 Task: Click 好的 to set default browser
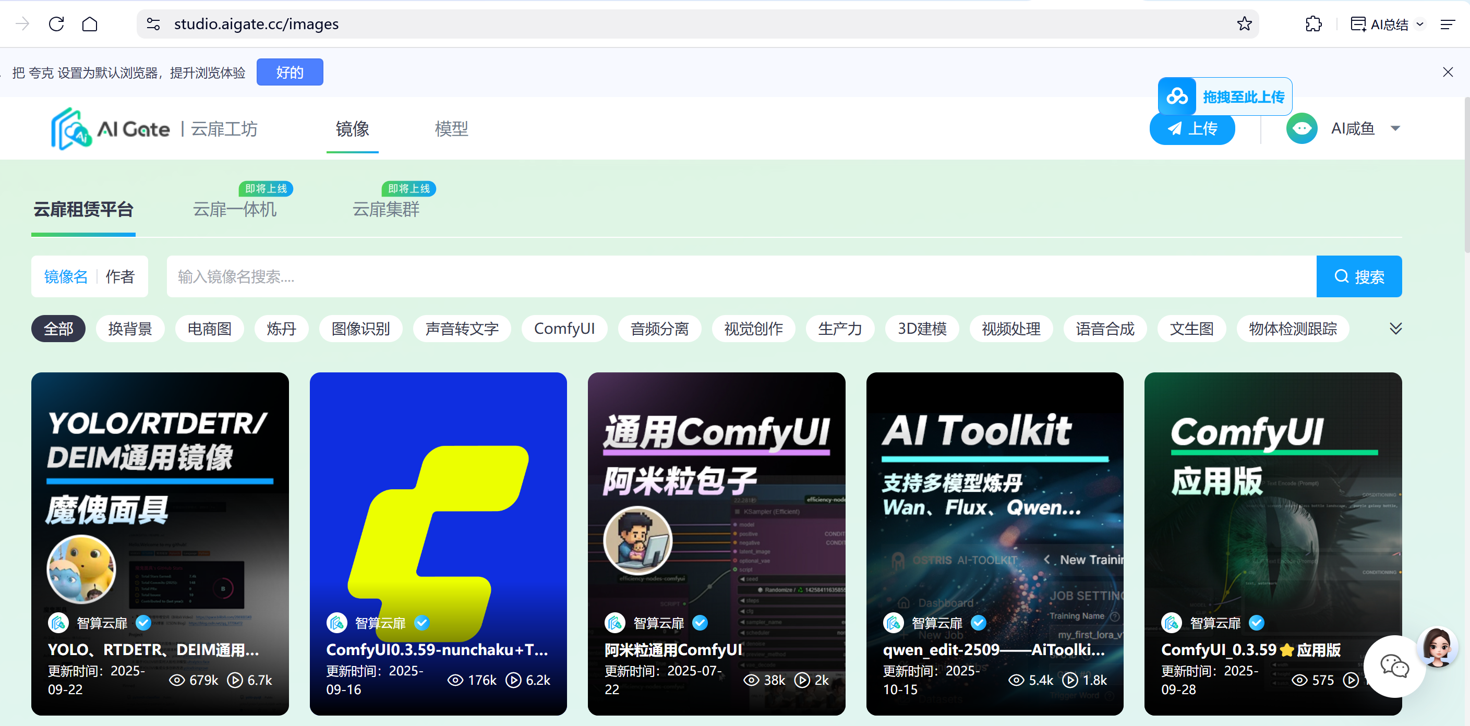[290, 72]
